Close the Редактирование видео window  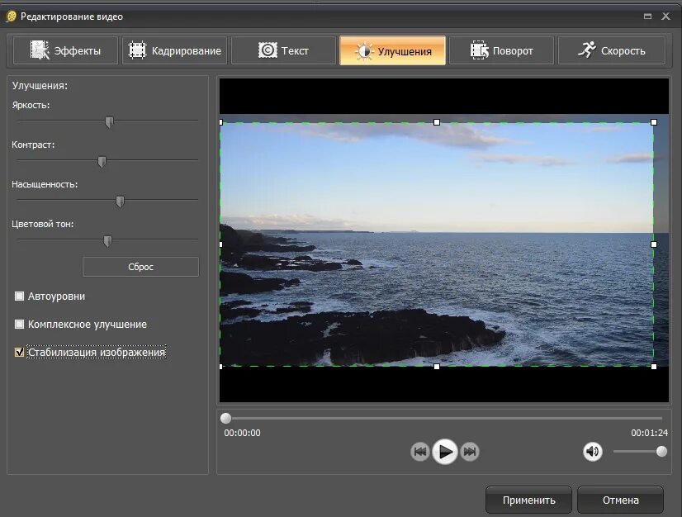[x=665, y=16]
